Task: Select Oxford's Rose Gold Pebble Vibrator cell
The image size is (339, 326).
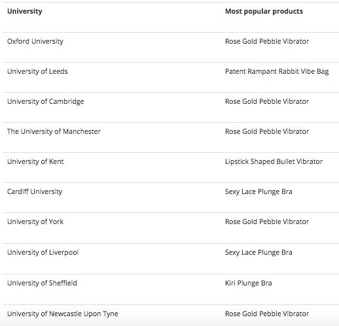Action: pyautogui.click(x=267, y=41)
